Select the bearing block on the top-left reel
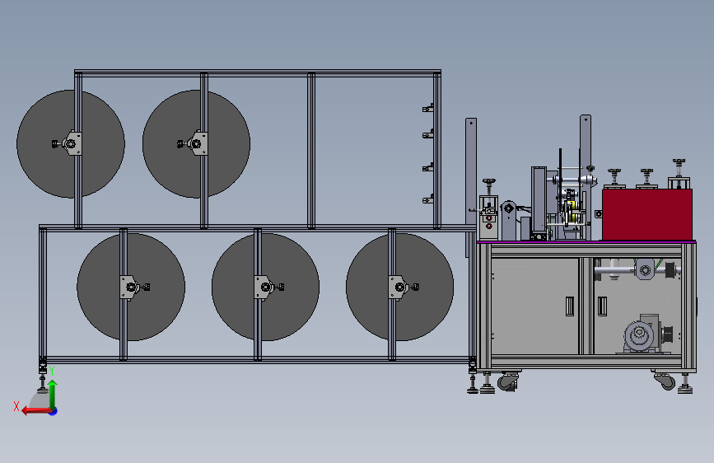This screenshot has height=463, width=714. click(72, 143)
